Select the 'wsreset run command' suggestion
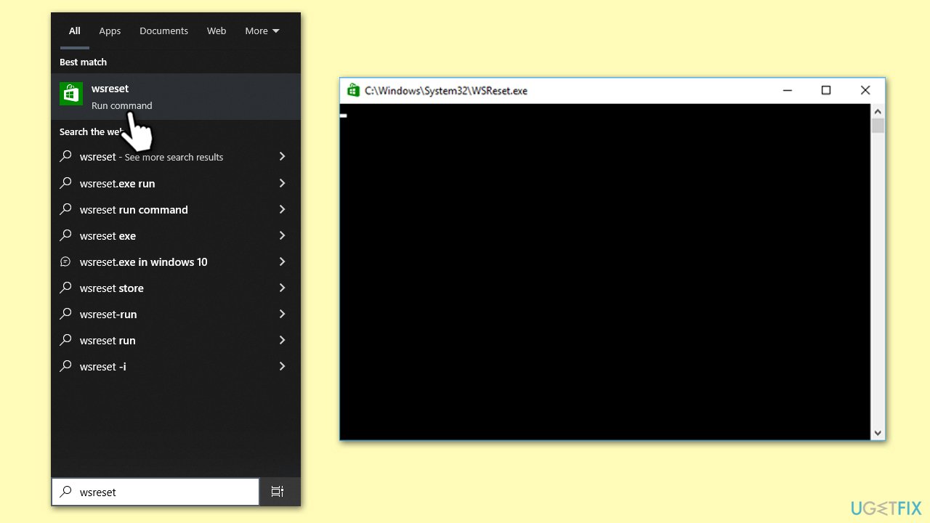Image resolution: width=930 pixels, height=523 pixels. coord(176,209)
